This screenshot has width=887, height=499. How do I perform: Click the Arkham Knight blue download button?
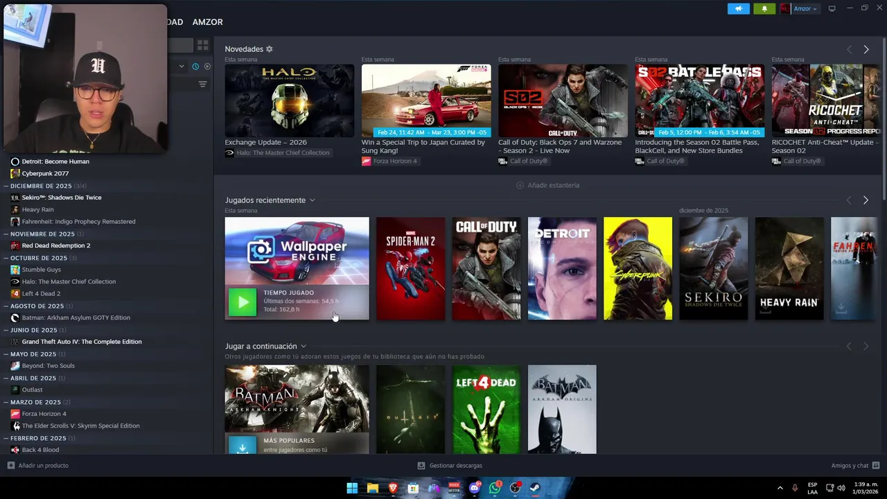(243, 446)
